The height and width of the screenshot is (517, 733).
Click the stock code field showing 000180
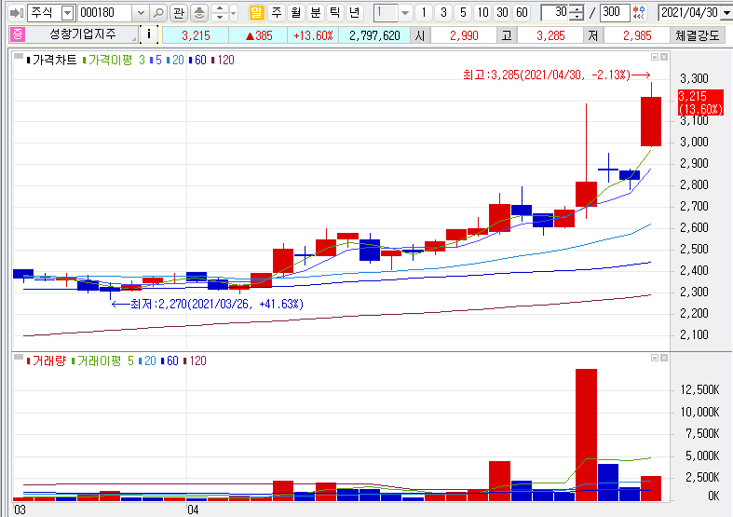tap(105, 13)
